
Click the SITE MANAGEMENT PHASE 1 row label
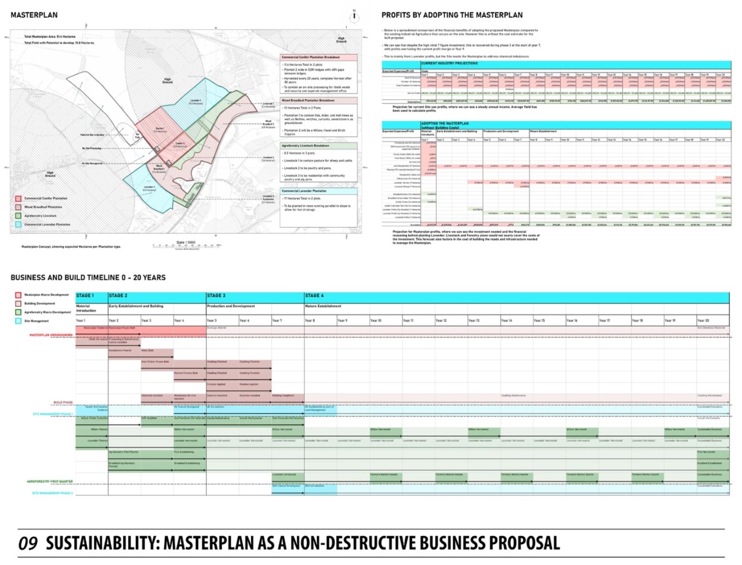(53, 414)
